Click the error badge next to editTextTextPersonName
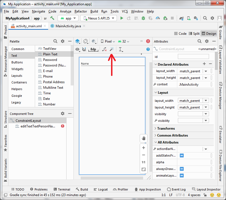Screen dimensions: 226x200 pos(63,126)
